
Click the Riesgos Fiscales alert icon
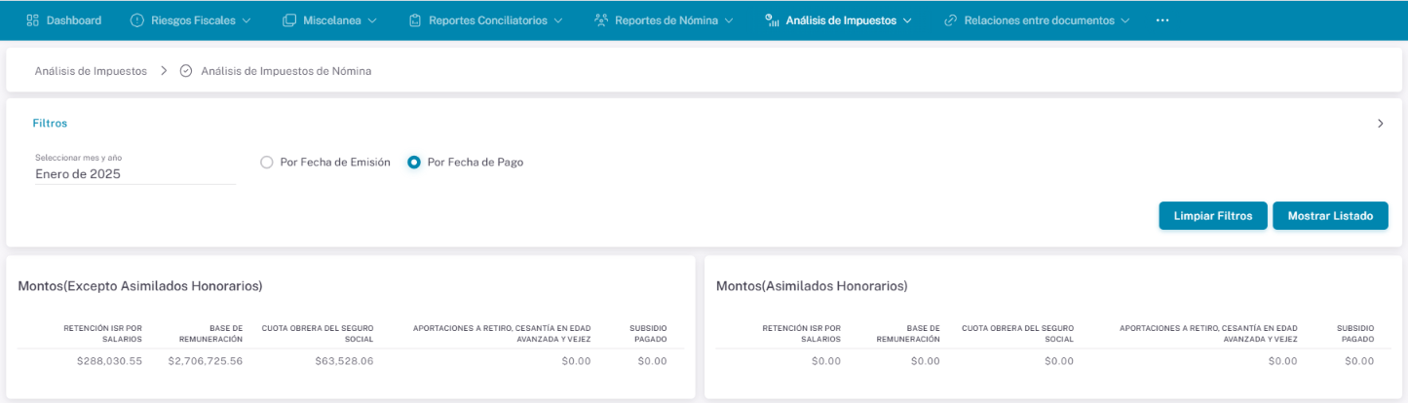click(x=136, y=20)
